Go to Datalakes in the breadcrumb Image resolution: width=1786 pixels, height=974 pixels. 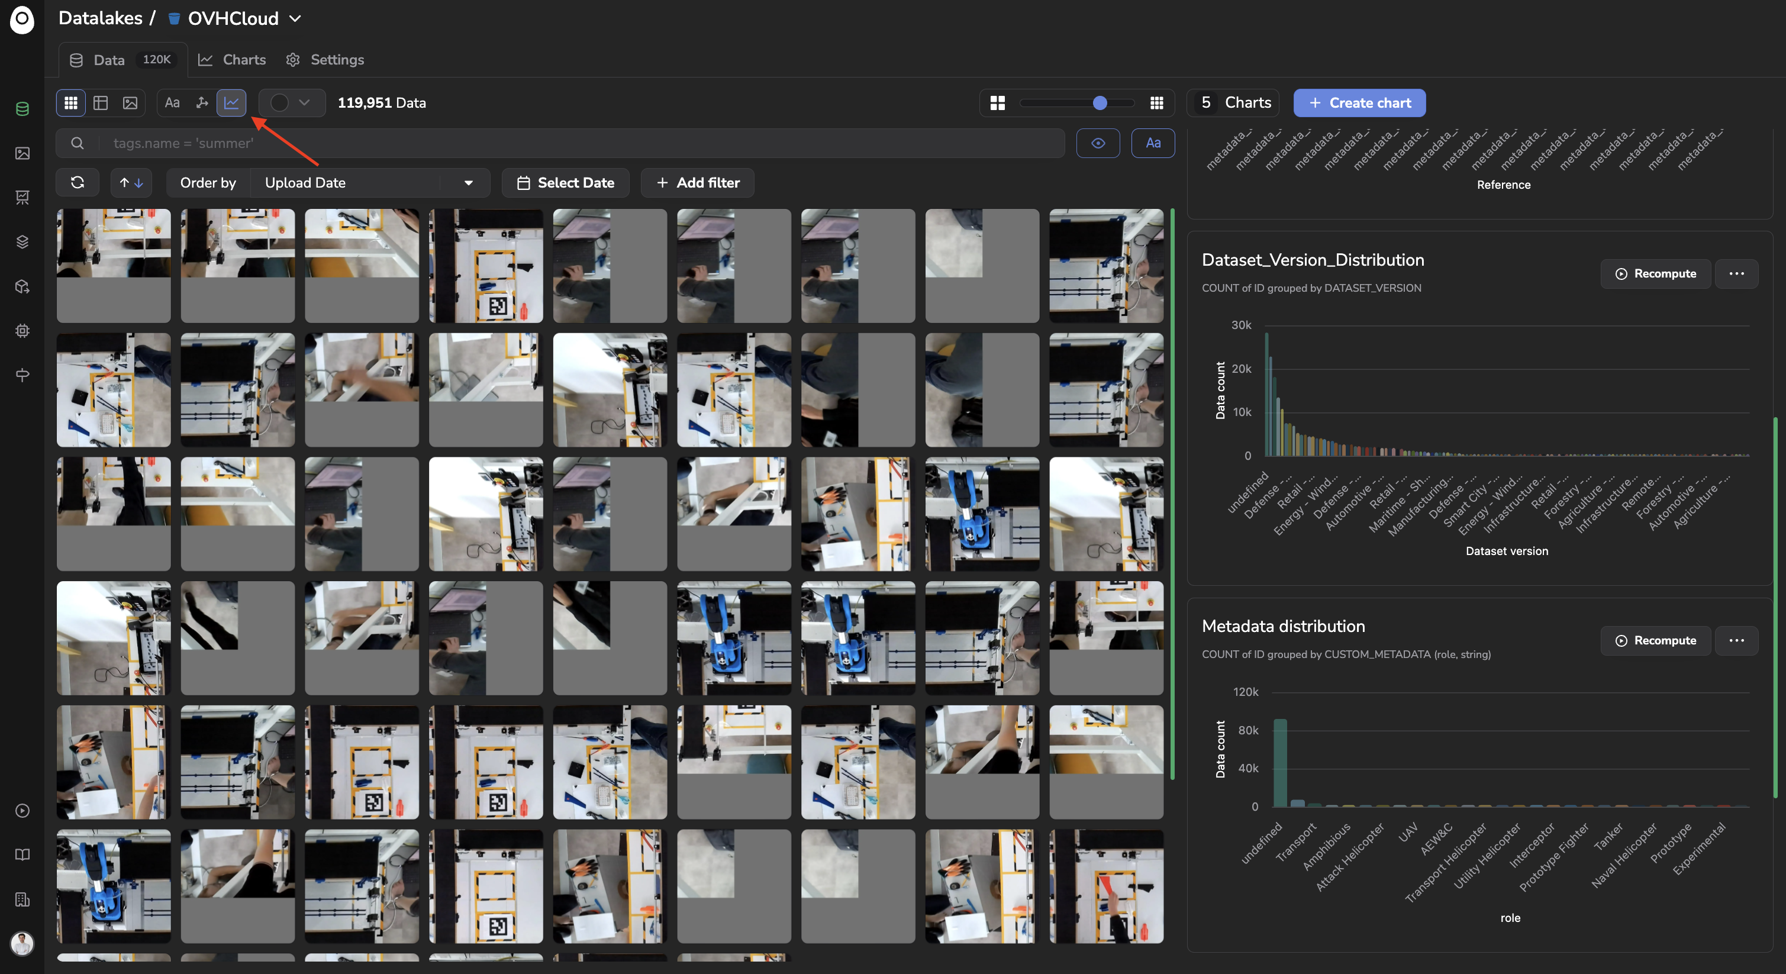(x=101, y=18)
